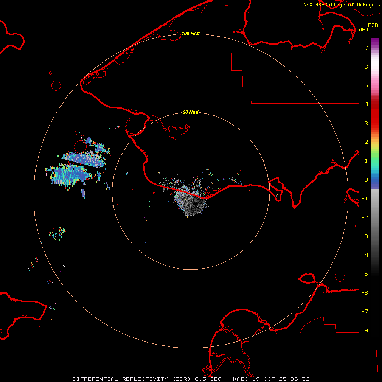Click the -3 dB value on the scale

tap(365, 236)
